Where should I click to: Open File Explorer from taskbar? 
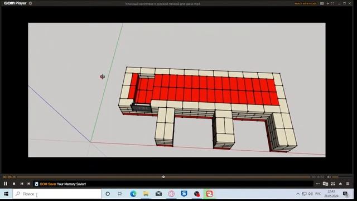pyautogui.click(x=146, y=194)
